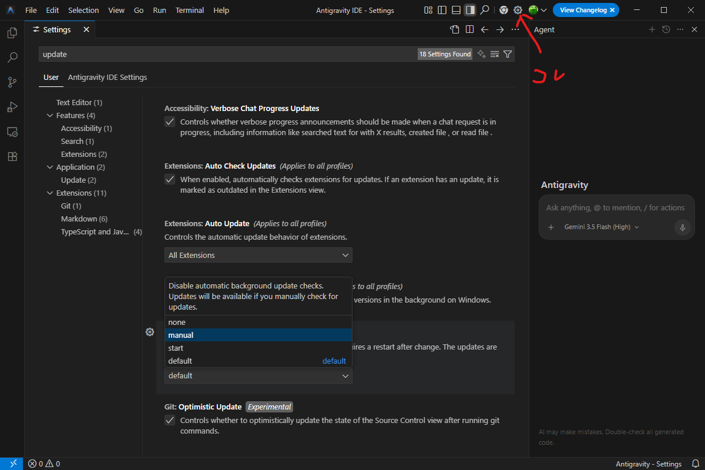Open notifications bell in status bar
This screenshot has width=705, height=470.
pyautogui.click(x=696, y=464)
